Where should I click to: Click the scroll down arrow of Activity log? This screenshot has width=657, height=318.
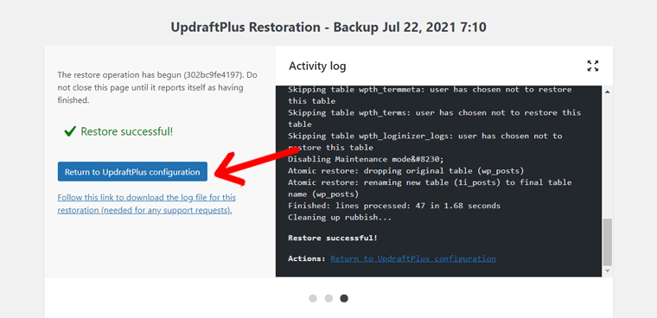607,271
